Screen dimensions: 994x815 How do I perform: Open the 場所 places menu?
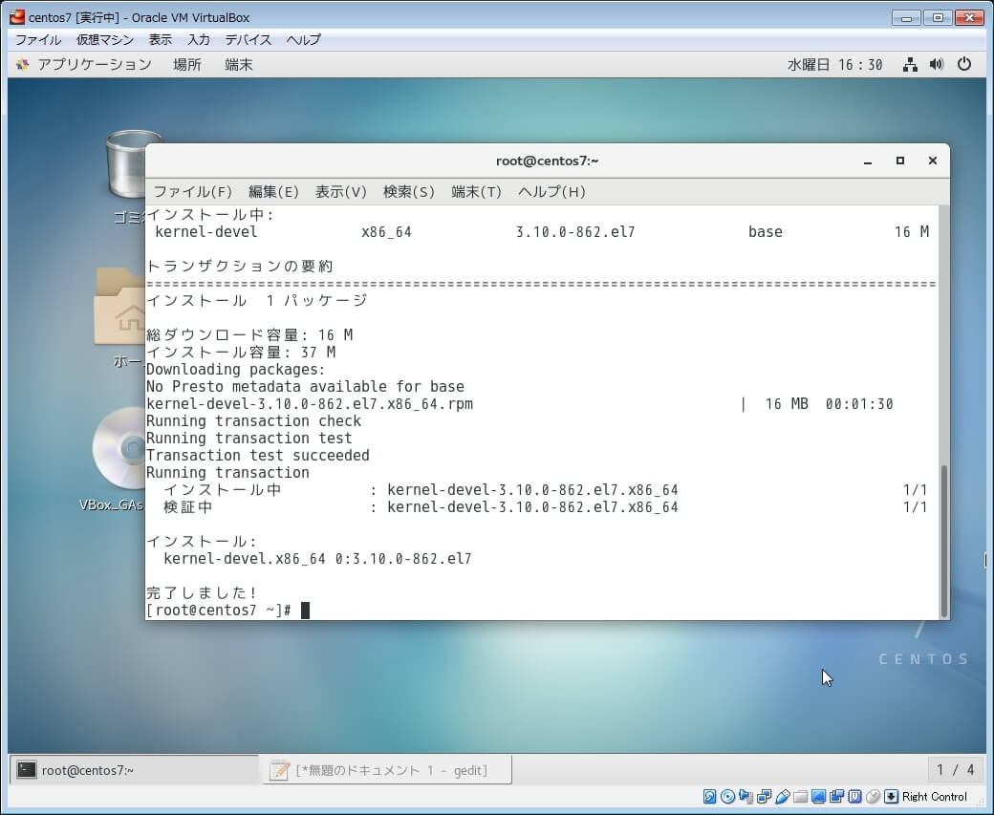[187, 65]
